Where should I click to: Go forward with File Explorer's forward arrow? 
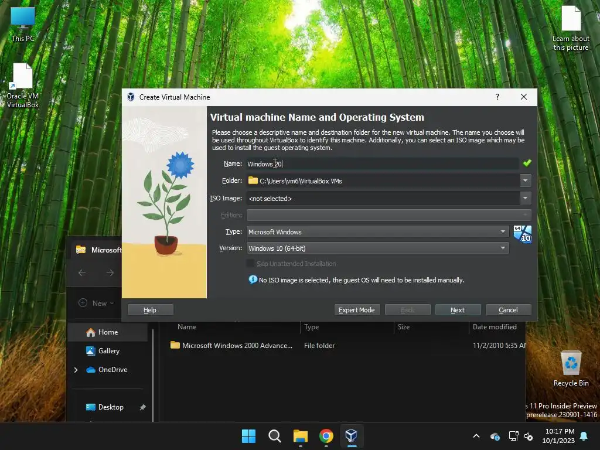pyautogui.click(x=110, y=273)
